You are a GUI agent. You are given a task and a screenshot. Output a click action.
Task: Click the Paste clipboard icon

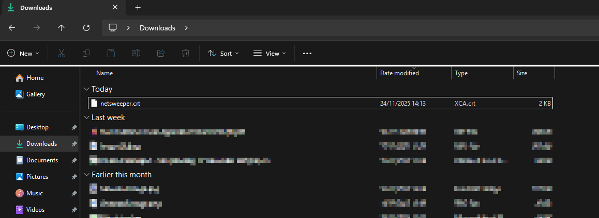(111, 53)
